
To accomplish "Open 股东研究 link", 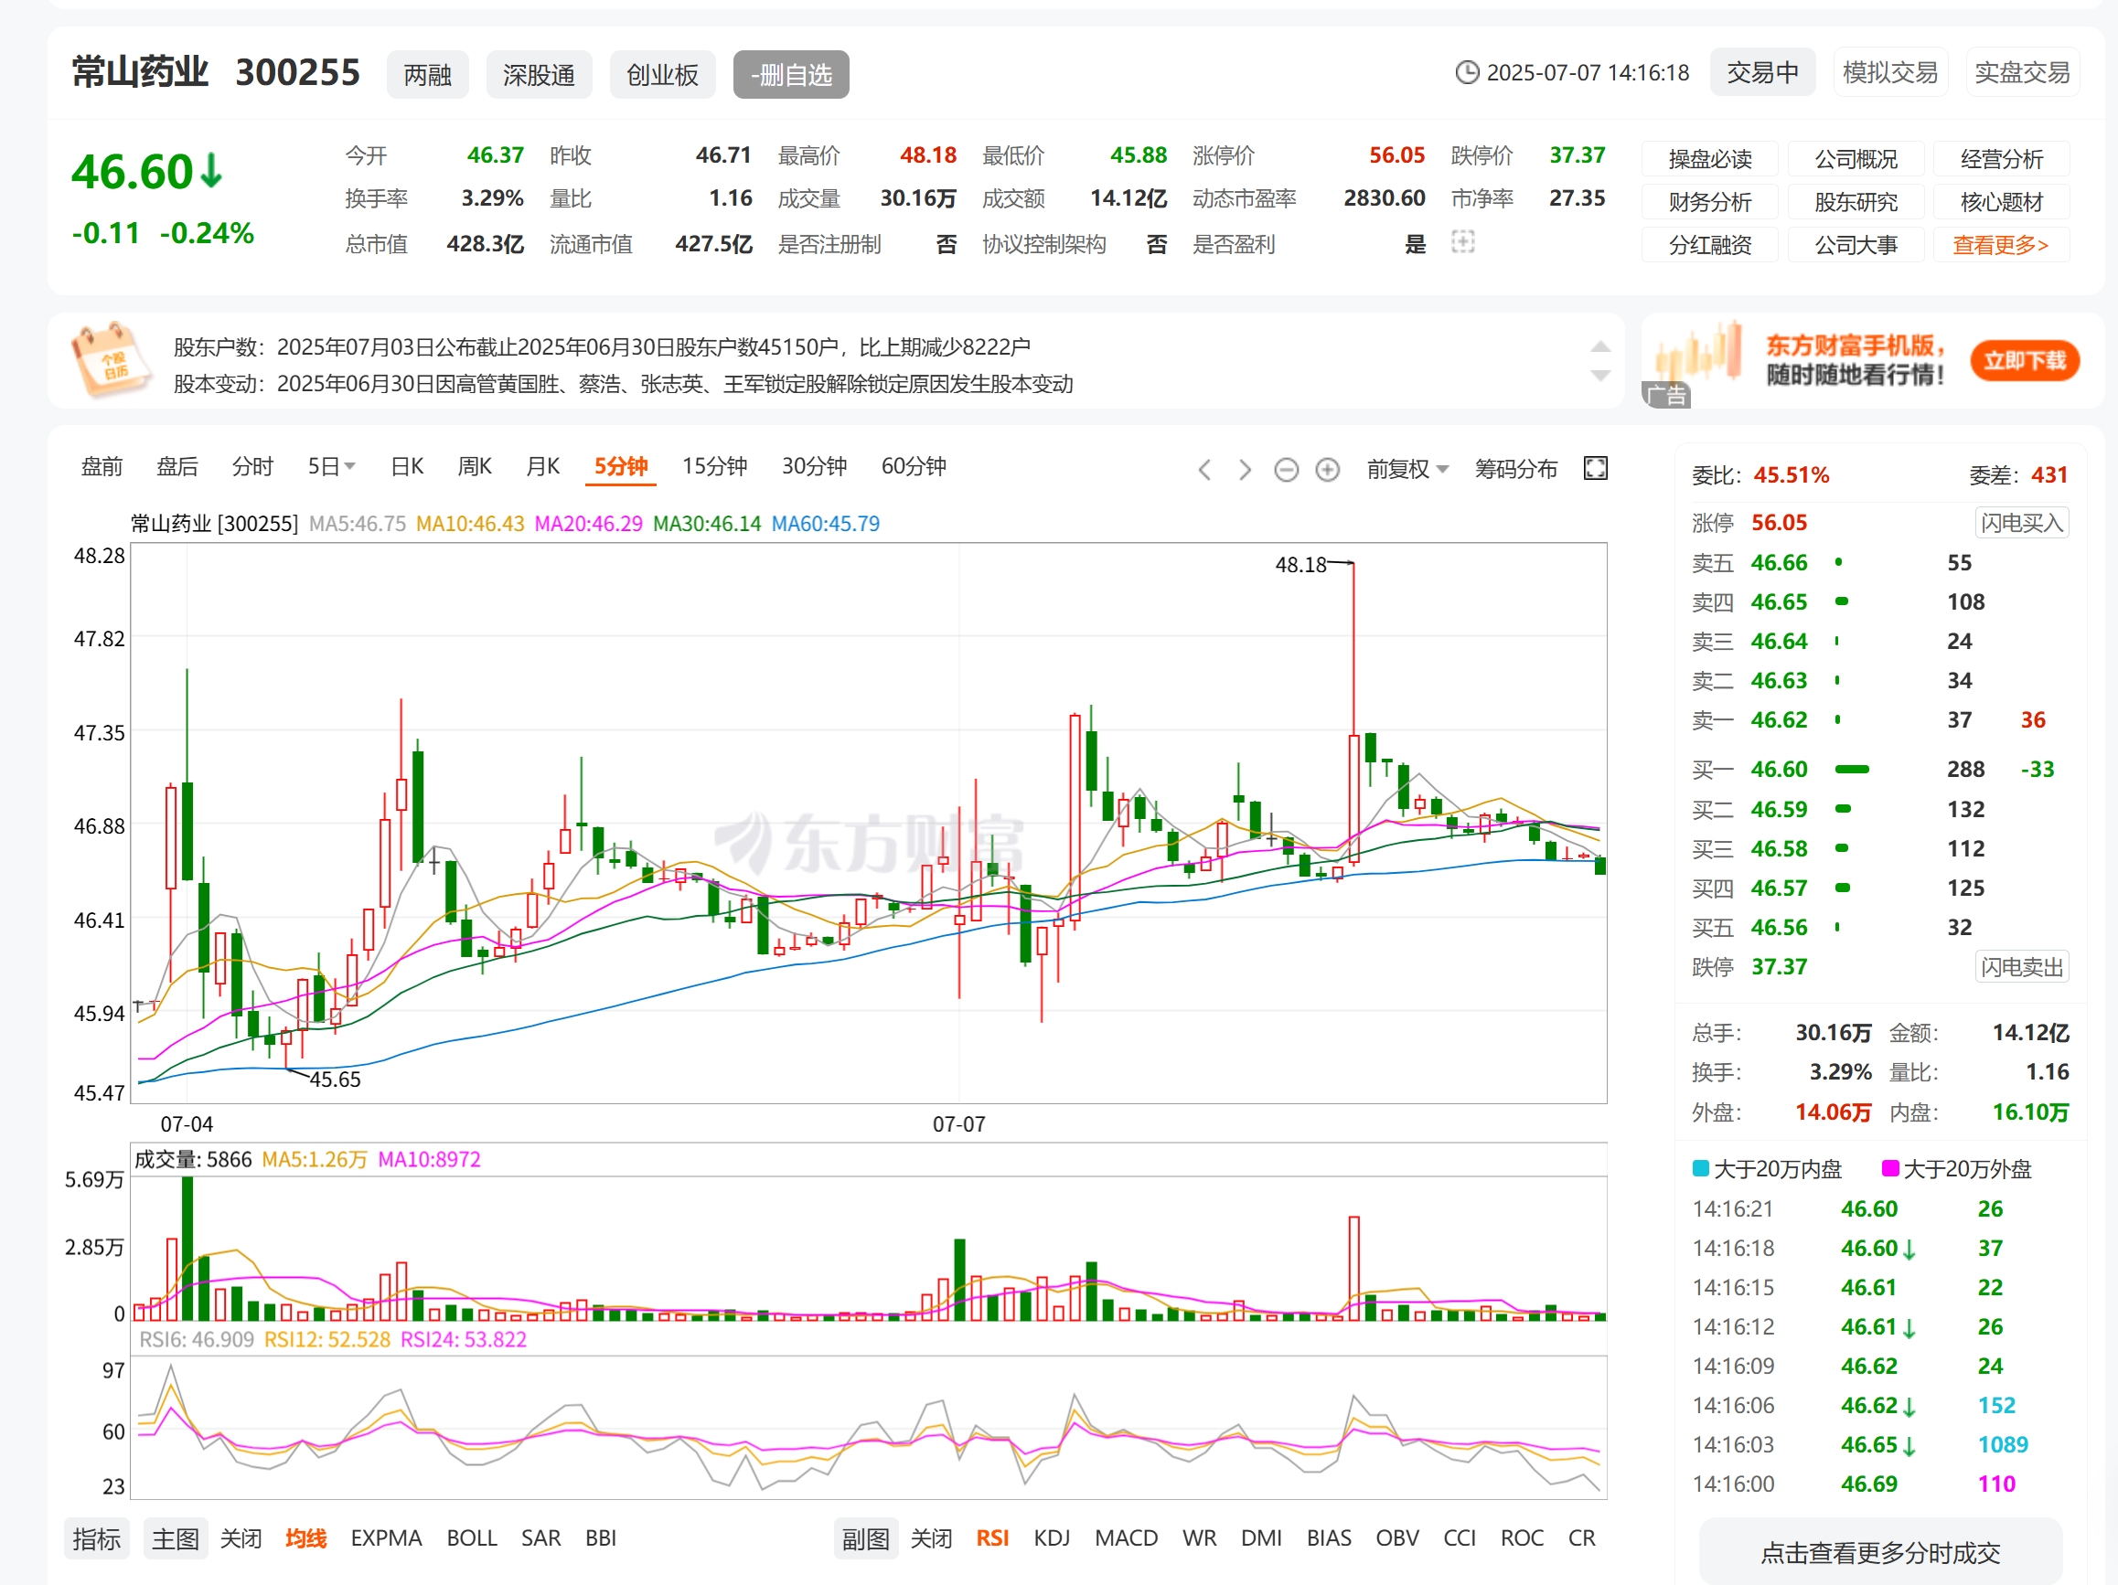I will coord(1856,202).
